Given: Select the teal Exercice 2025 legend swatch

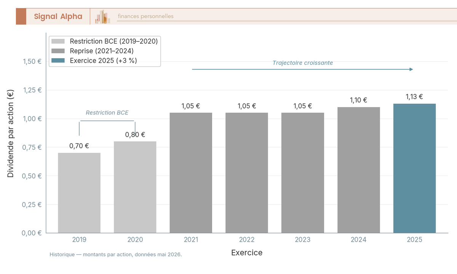Looking at the screenshot, I should (x=58, y=60).
